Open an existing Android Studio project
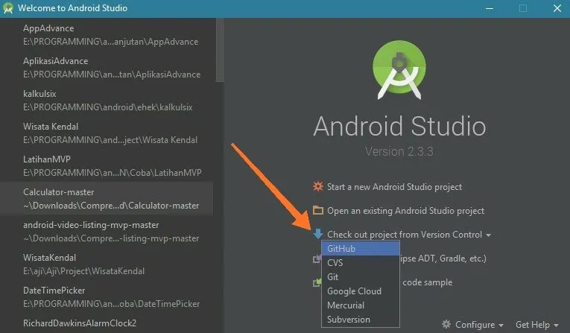Viewport: 570px width, 333px height. 405,211
